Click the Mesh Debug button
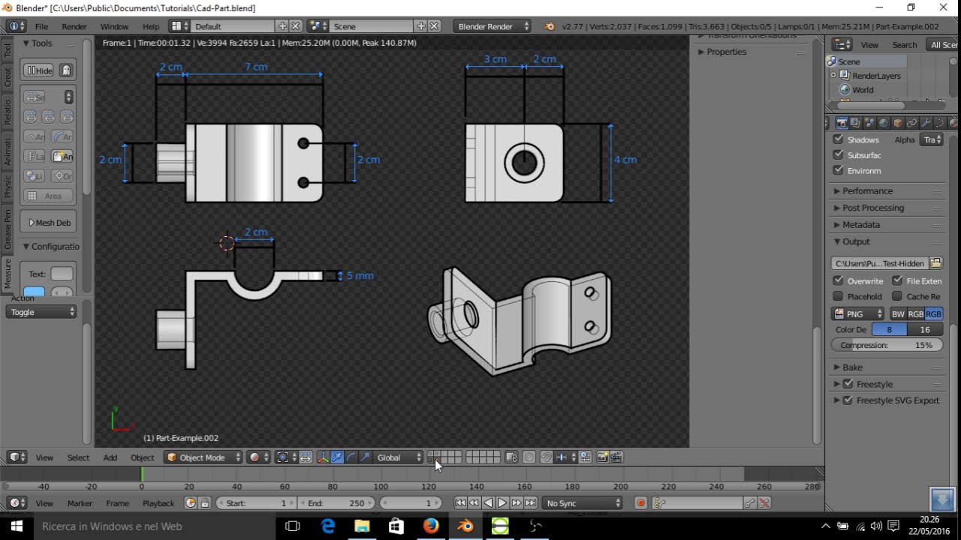Screen dimensions: 961x540 click(x=50, y=223)
